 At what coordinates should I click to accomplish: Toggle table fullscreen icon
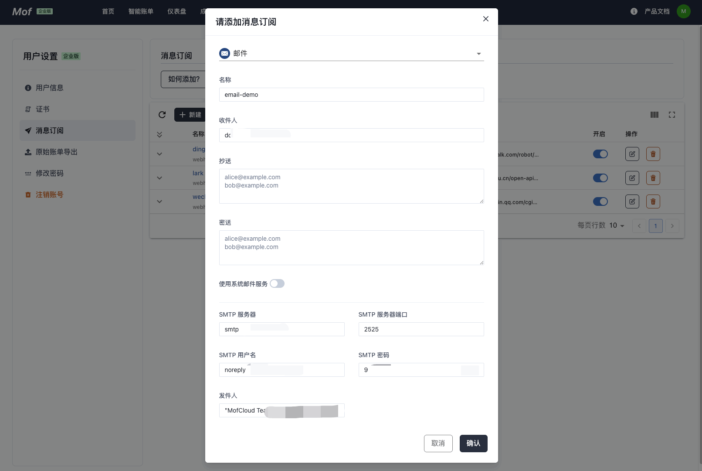pyautogui.click(x=672, y=115)
